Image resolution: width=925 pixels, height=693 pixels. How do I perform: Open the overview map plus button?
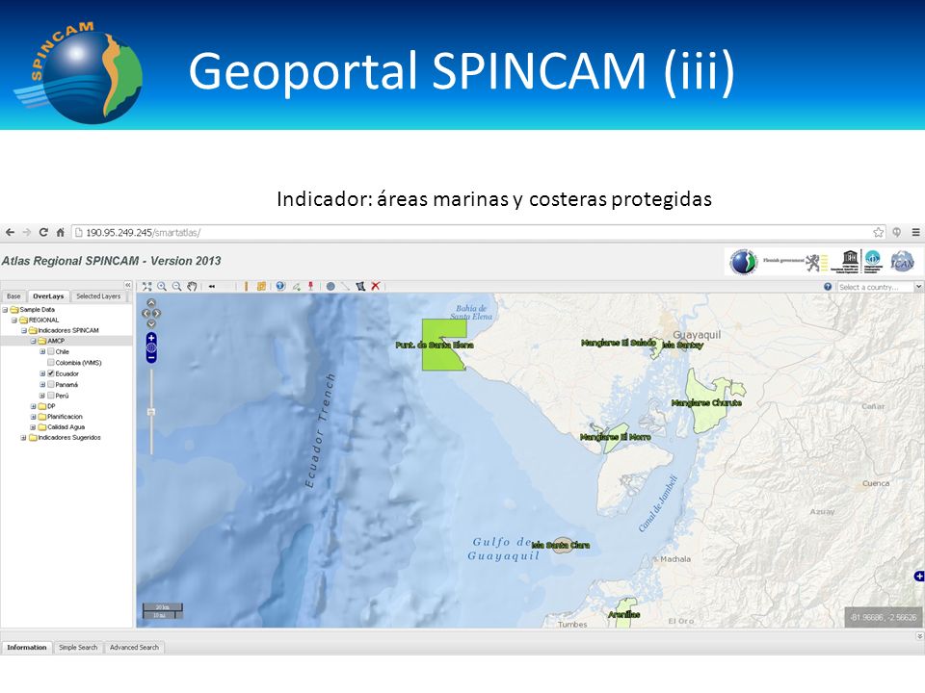[919, 576]
